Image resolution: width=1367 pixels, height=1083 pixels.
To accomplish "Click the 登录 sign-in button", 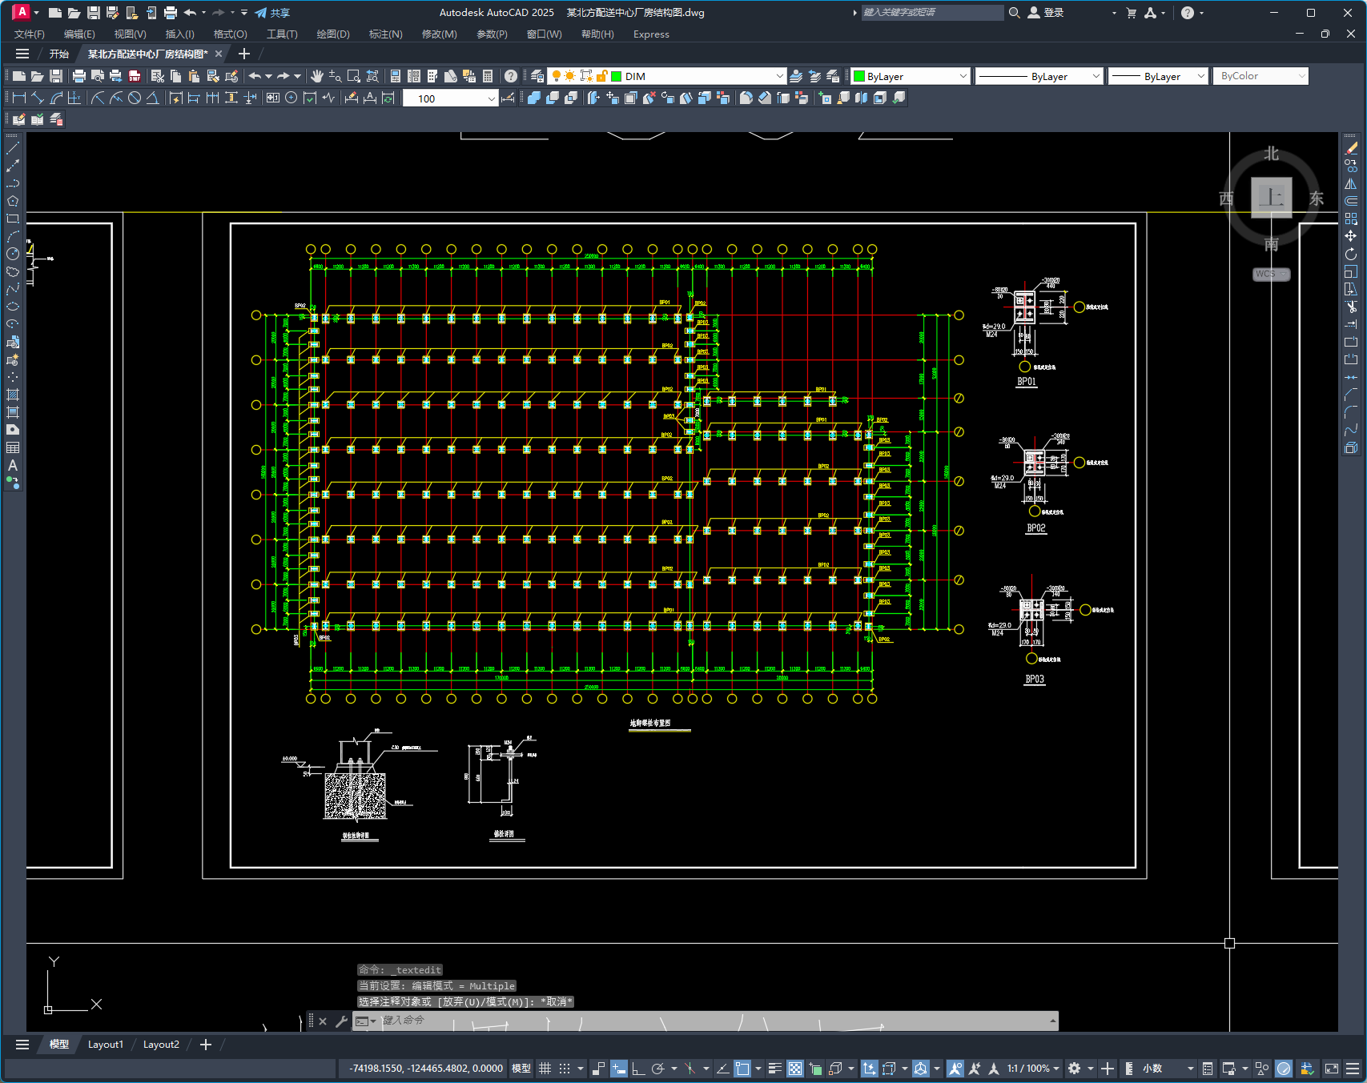I will tap(1046, 13).
